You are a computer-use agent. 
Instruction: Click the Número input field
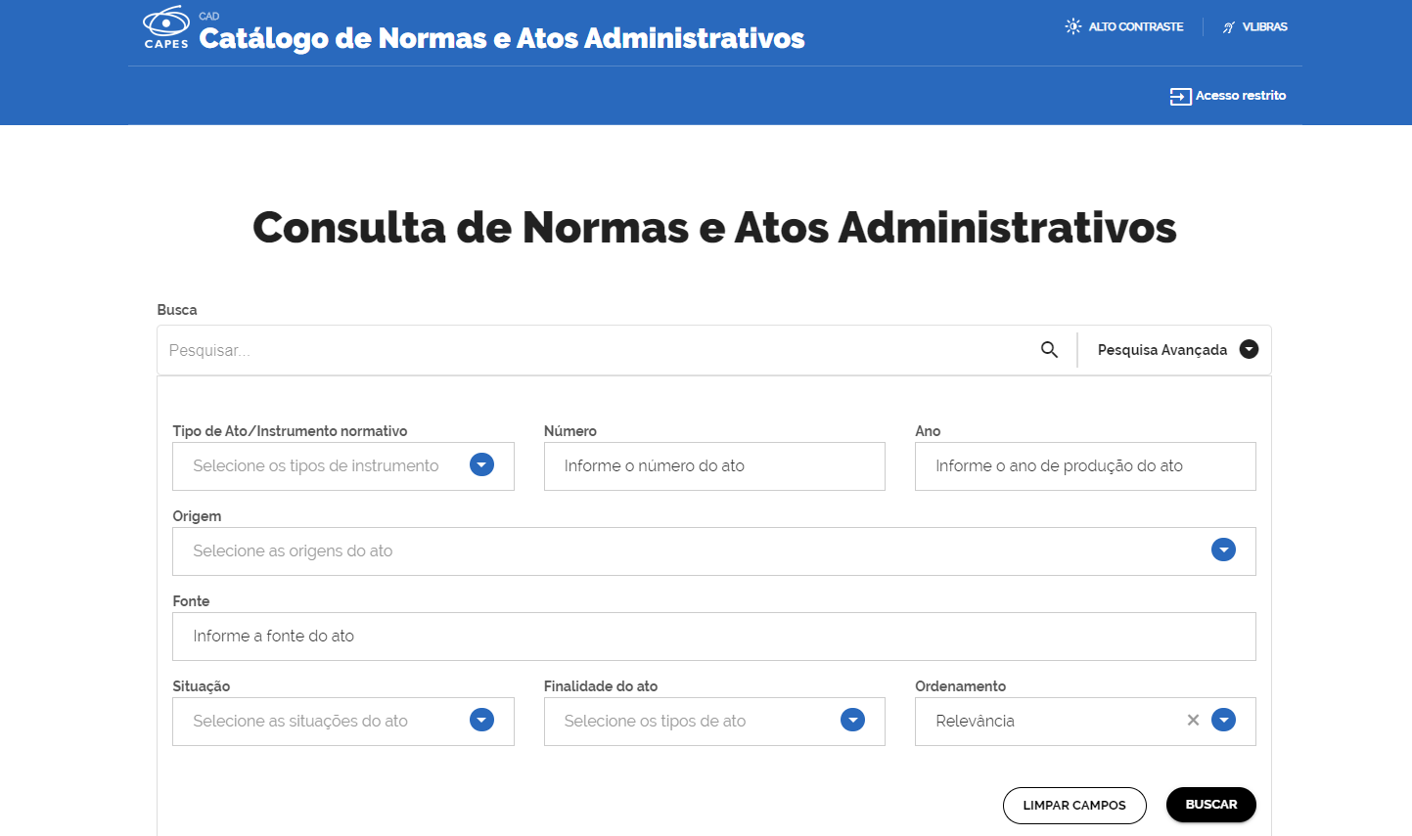tap(713, 466)
